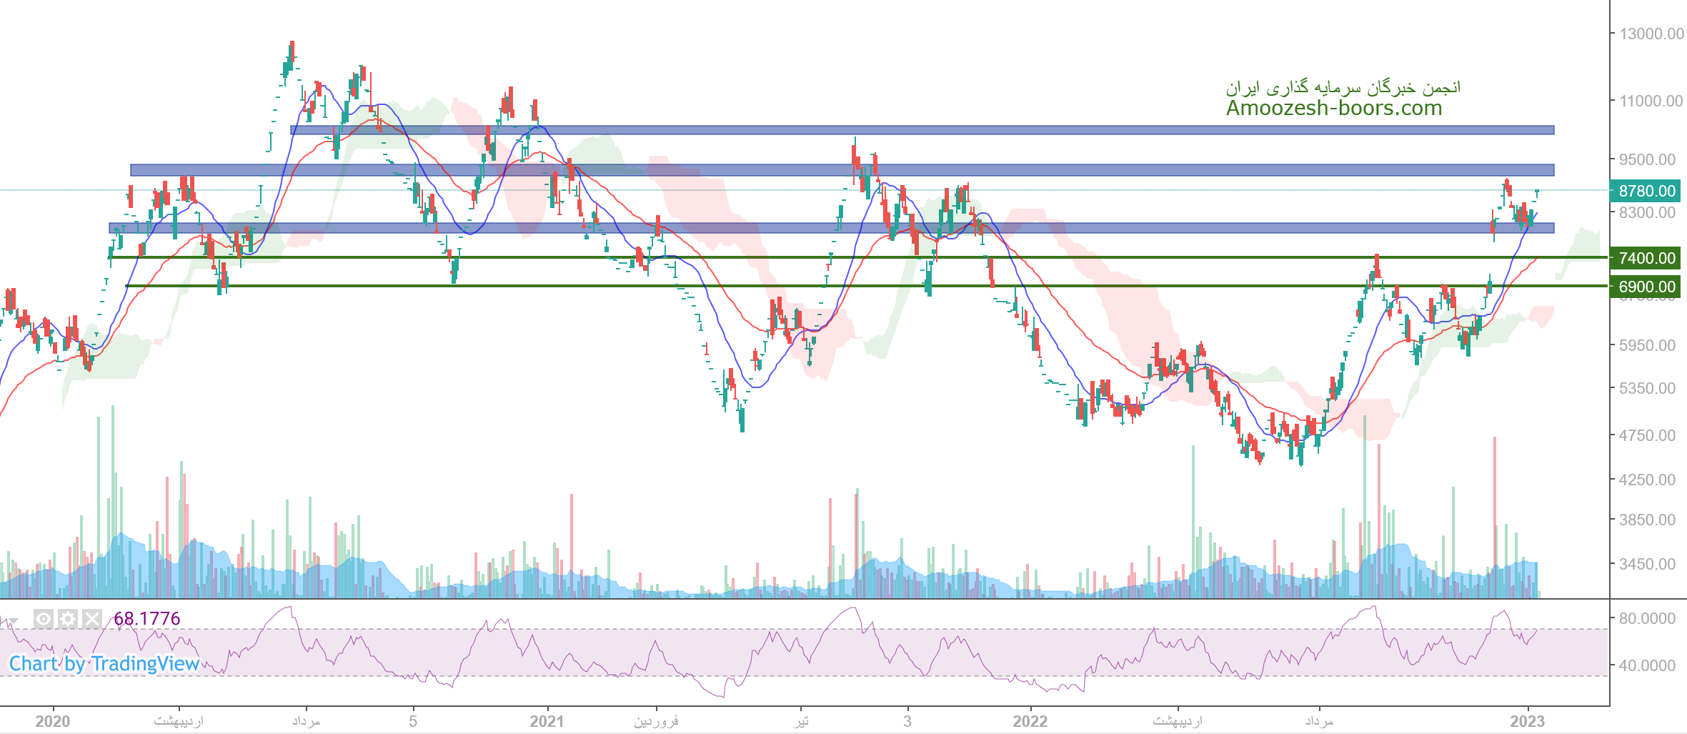Select the current price label 8780.00
The width and height of the screenshot is (1687, 734).
1646,192
